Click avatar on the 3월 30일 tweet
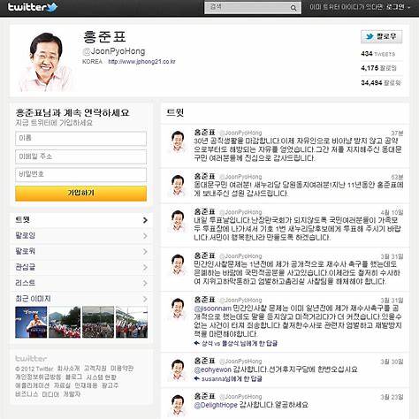Image resolution: width=419 pixels, height=419 pixels. coord(178,370)
